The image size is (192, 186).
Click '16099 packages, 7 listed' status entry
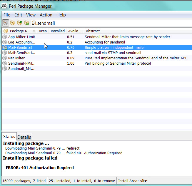(24, 181)
